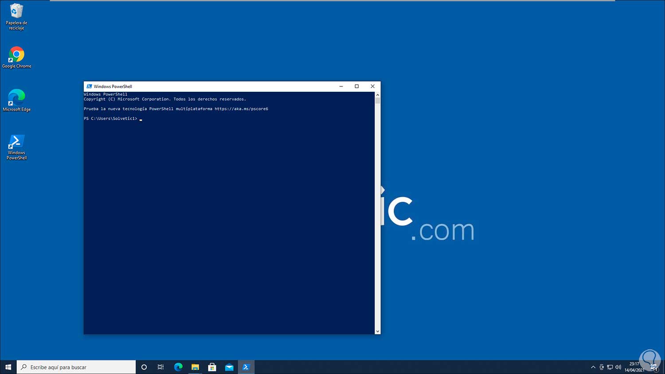Click the PowerShell scrollbar up arrow

point(378,95)
